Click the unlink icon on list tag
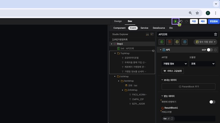This screenshot has width=220, height=123. [x=169, y=119]
